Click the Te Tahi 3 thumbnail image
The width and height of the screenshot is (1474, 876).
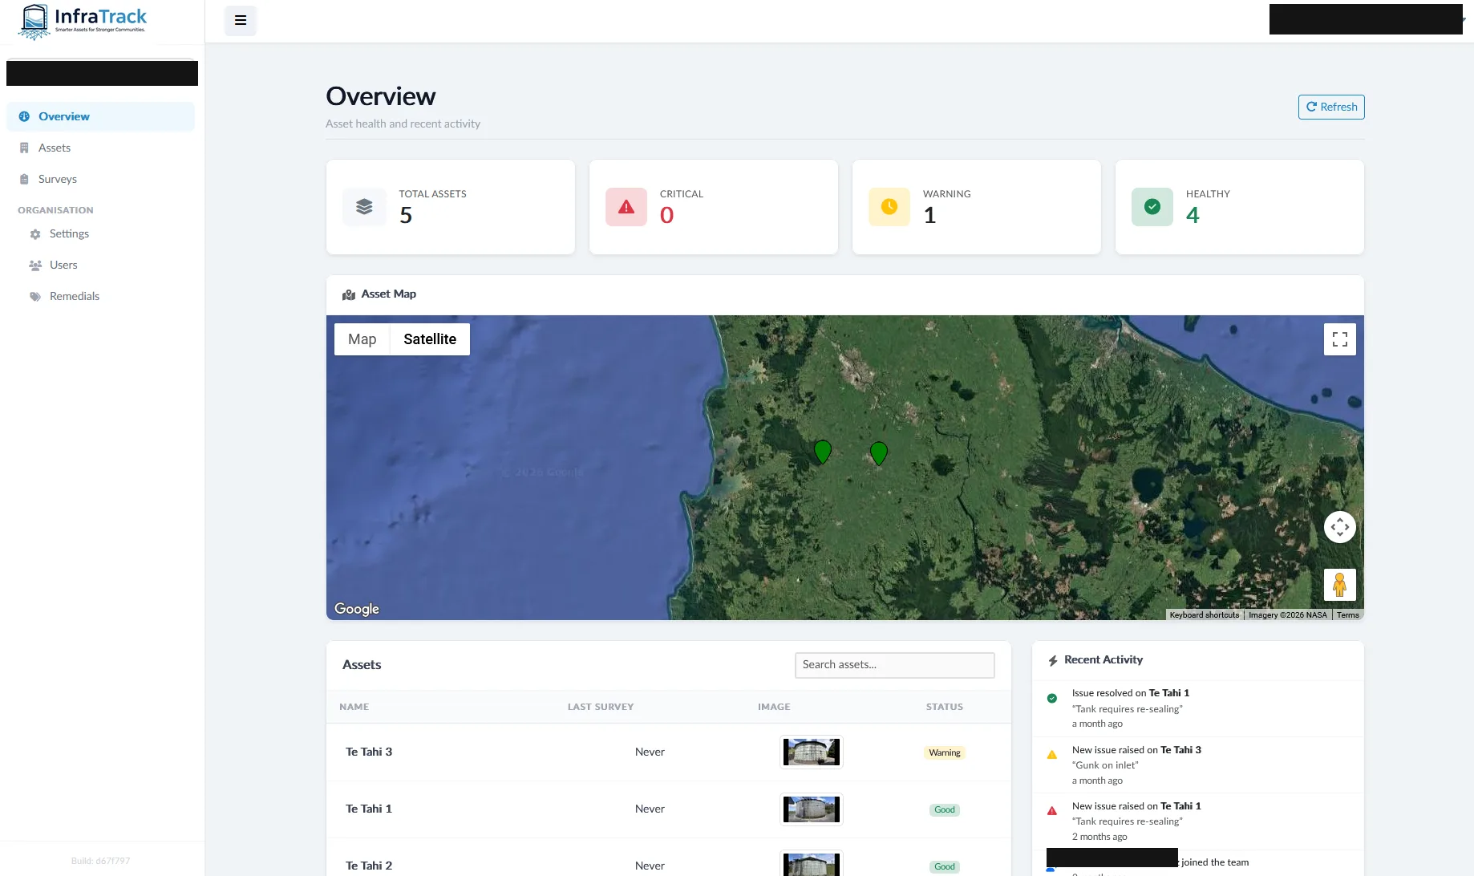click(811, 752)
